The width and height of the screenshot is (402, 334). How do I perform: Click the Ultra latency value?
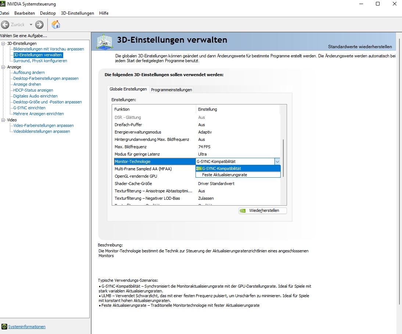point(202,154)
